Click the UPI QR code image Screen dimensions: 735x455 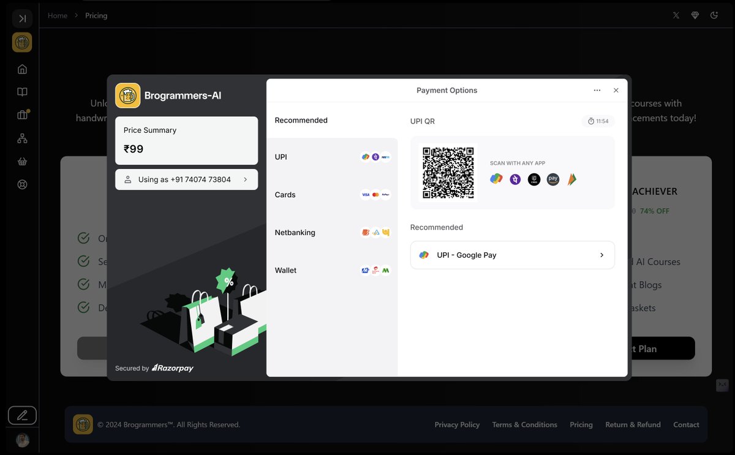(x=448, y=172)
